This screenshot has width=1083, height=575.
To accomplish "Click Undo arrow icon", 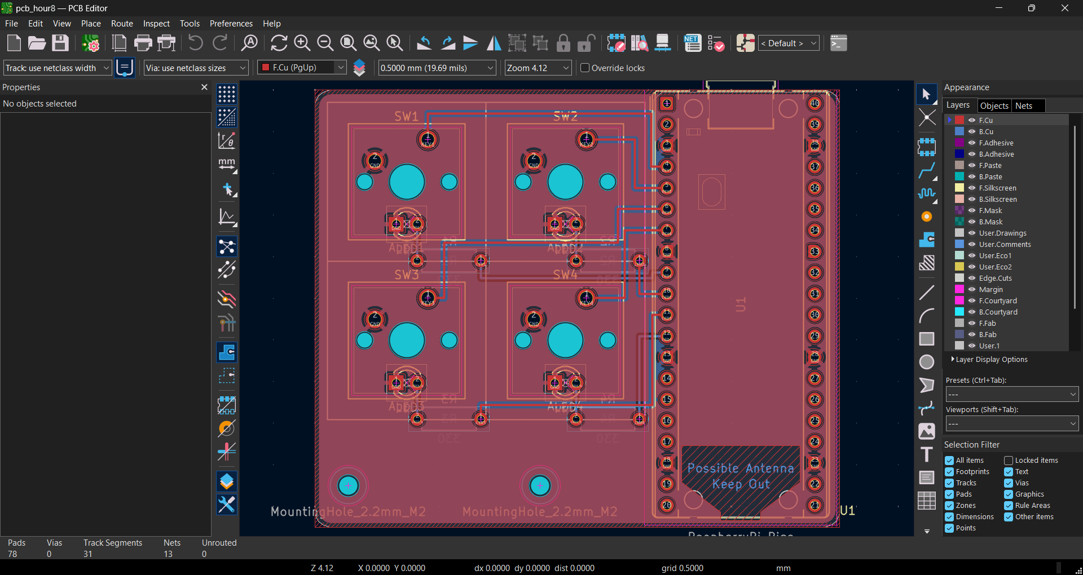I will (195, 43).
